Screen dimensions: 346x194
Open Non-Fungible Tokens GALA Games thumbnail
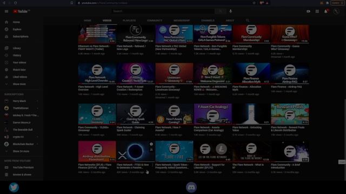click(x=212, y=34)
